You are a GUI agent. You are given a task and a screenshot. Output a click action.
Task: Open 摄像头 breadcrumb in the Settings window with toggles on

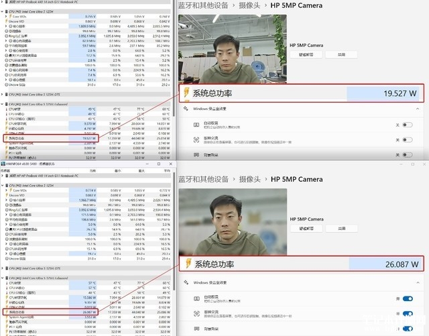coord(250,179)
